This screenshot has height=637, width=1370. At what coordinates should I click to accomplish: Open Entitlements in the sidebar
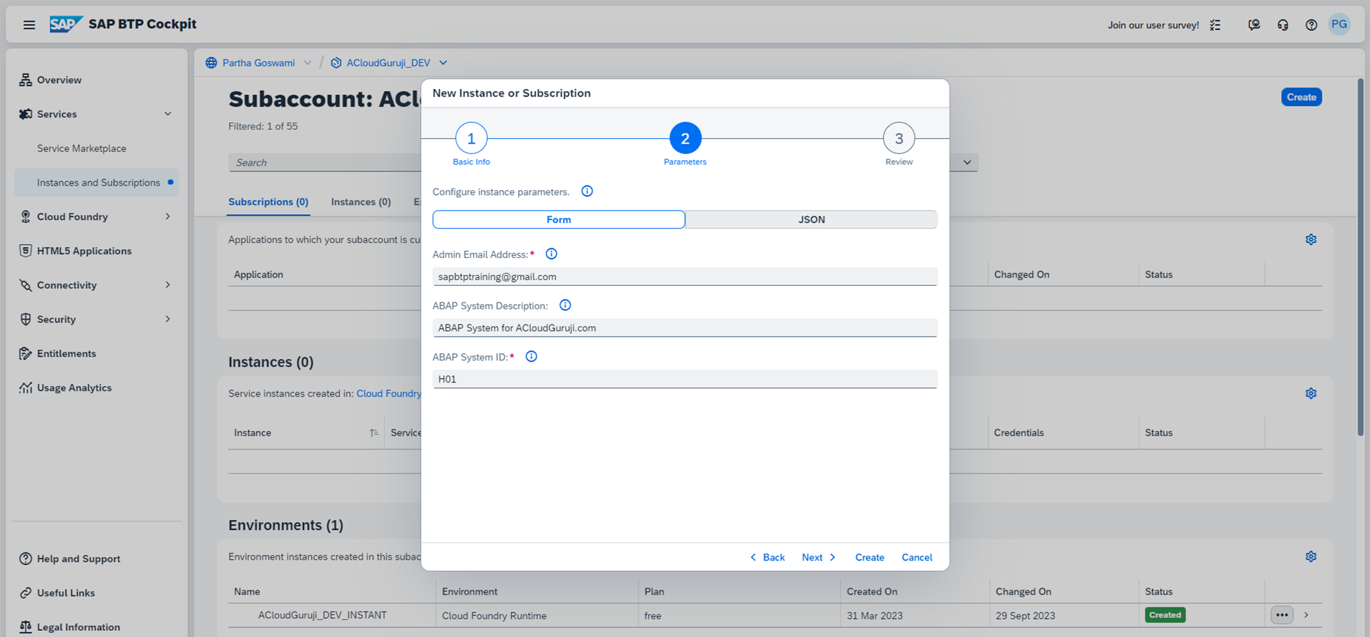66,354
